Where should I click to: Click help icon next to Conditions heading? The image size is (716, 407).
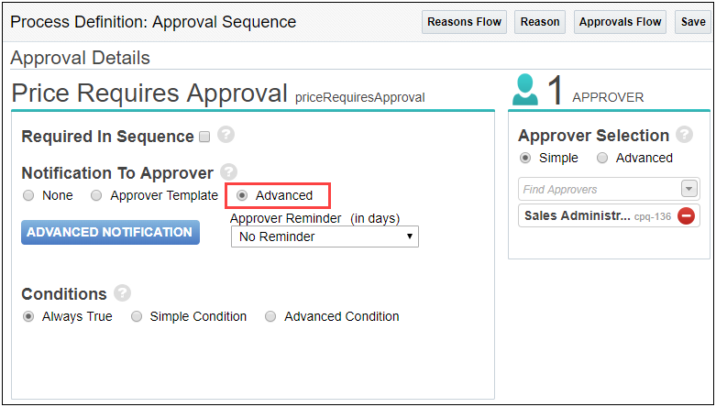pos(122,293)
